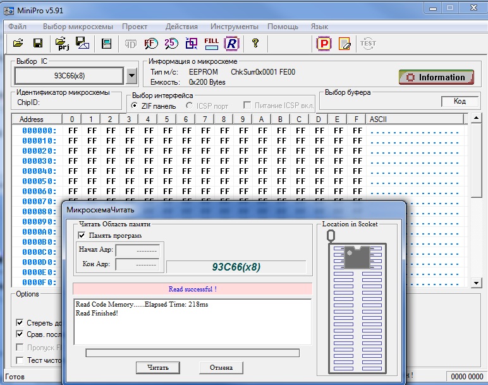Open the Проект menu
Viewport: 488px width, 385px height.
tap(135, 27)
